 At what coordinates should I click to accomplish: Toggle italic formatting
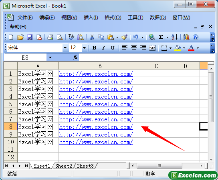[103, 48]
